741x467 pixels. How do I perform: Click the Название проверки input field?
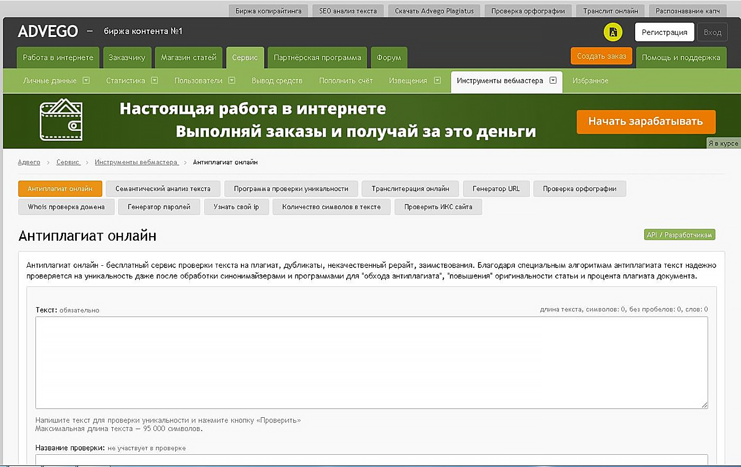(x=372, y=459)
